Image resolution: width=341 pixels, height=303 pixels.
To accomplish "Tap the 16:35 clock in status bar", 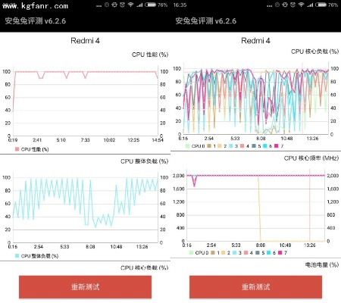I will click(x=180, y=5).
